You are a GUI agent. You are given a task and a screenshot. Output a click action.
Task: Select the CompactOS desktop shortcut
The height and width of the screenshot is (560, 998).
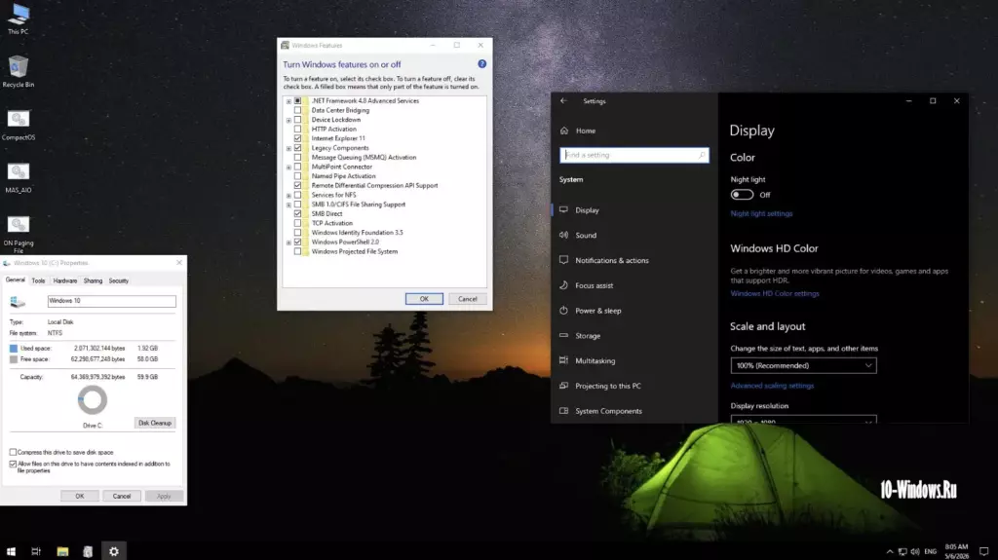point(18,124)
